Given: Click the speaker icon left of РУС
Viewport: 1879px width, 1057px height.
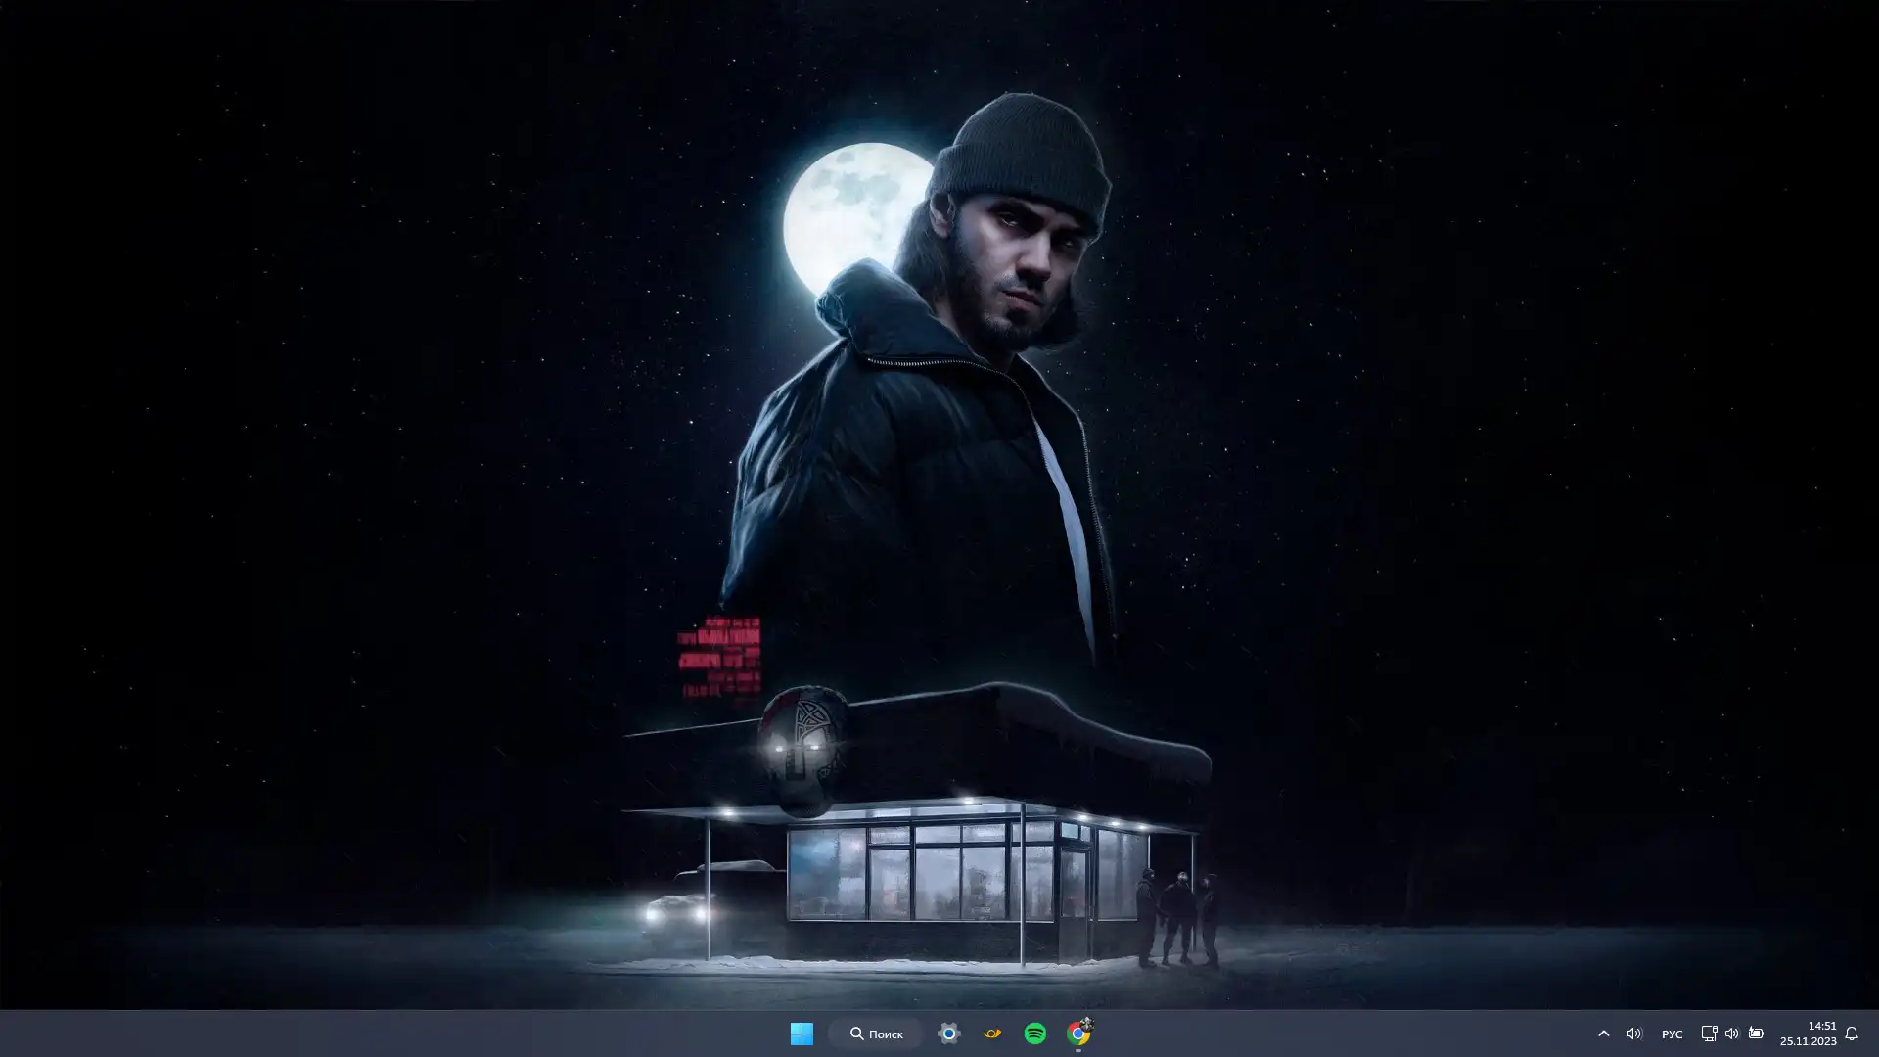Looking at the screenshot, I should (x=1633, y=1034).
